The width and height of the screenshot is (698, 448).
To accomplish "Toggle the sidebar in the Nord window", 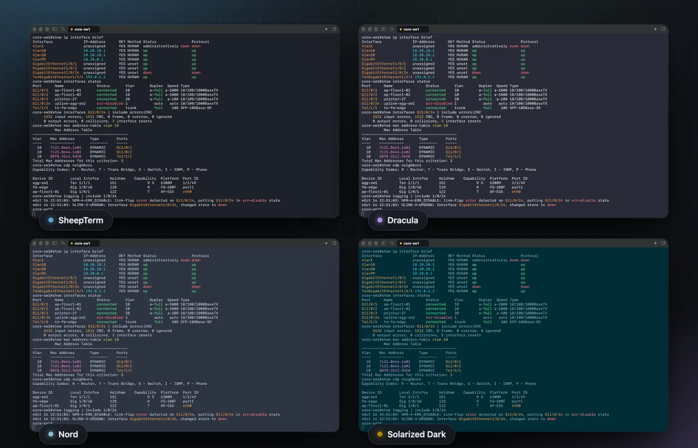I will (55, 243).
